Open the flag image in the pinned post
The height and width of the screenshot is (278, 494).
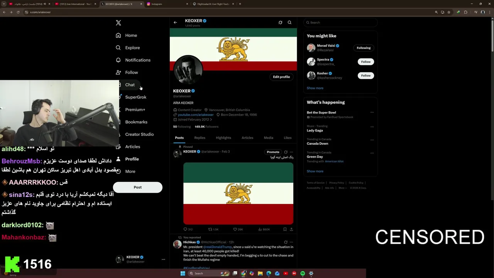pyautogui.click(x=238, y=193)
